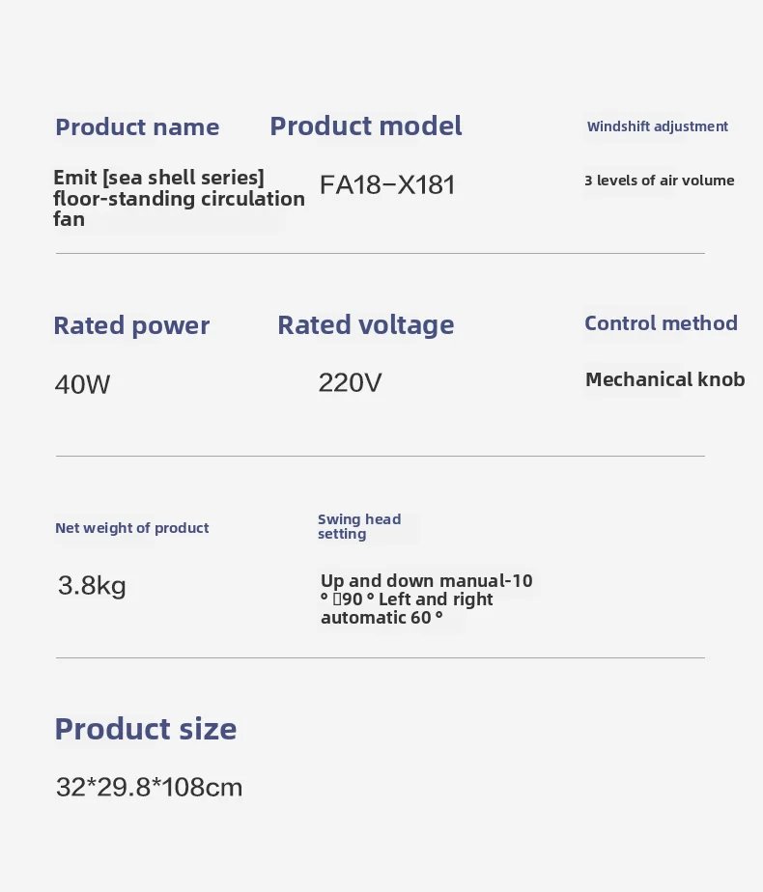Viewport: 763px width, 892px height.
Task: Click the "Net weight of product" label
Action: [x=132, y=528]
